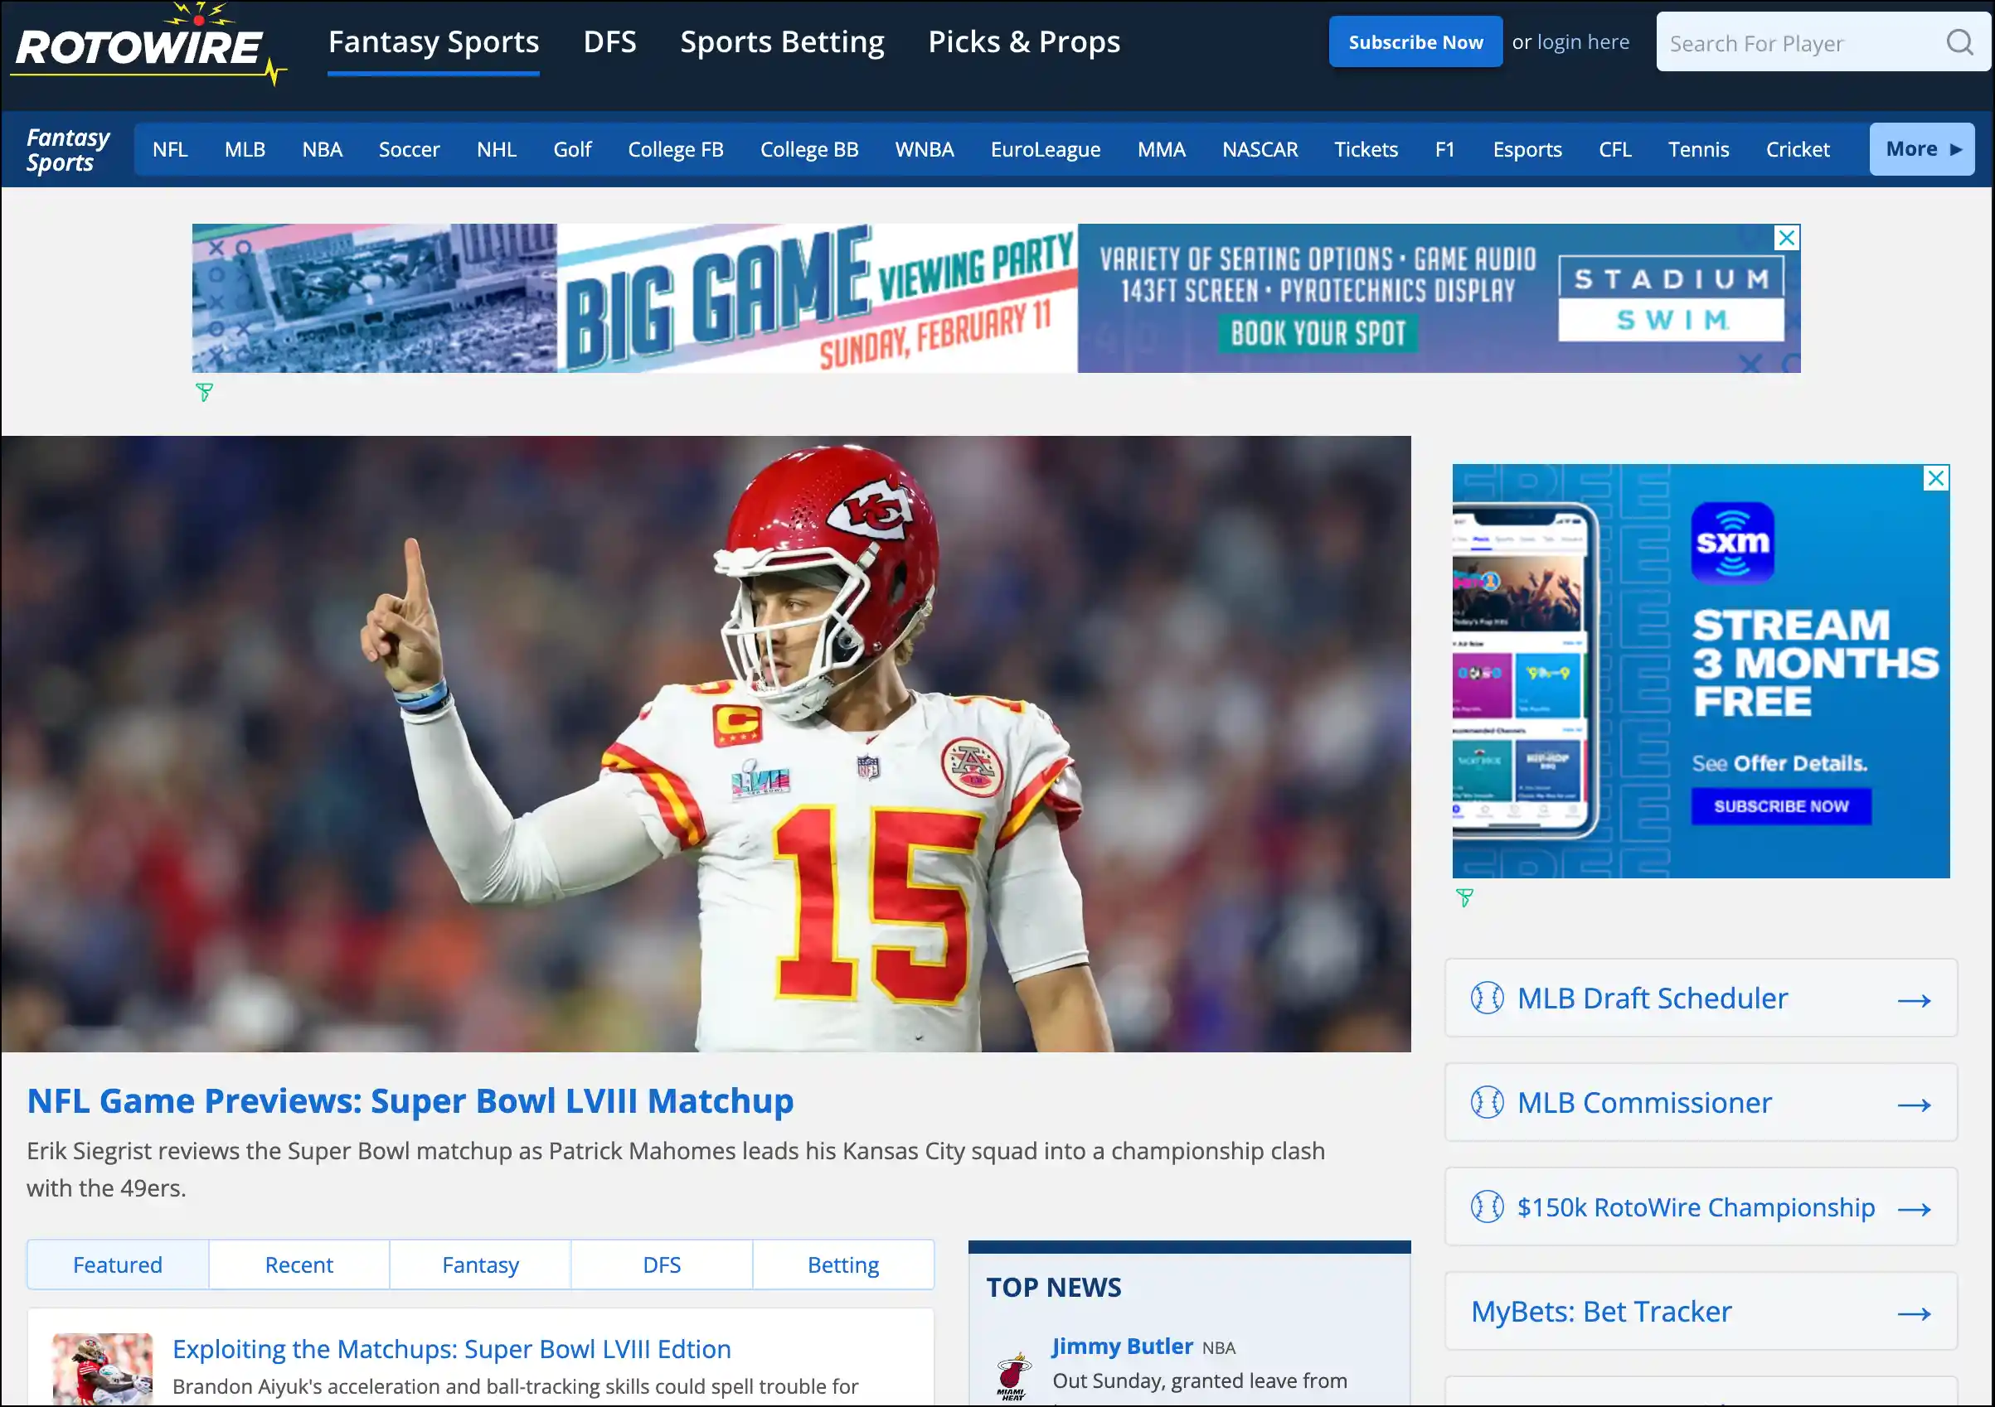
Task: Go to the NFL section
Action: (170, 149)
